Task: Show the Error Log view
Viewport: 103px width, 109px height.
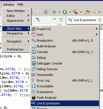Action: point(65,80)
